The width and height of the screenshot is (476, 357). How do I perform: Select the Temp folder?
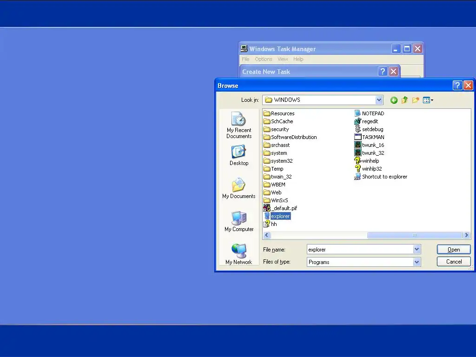pos(273,168)
